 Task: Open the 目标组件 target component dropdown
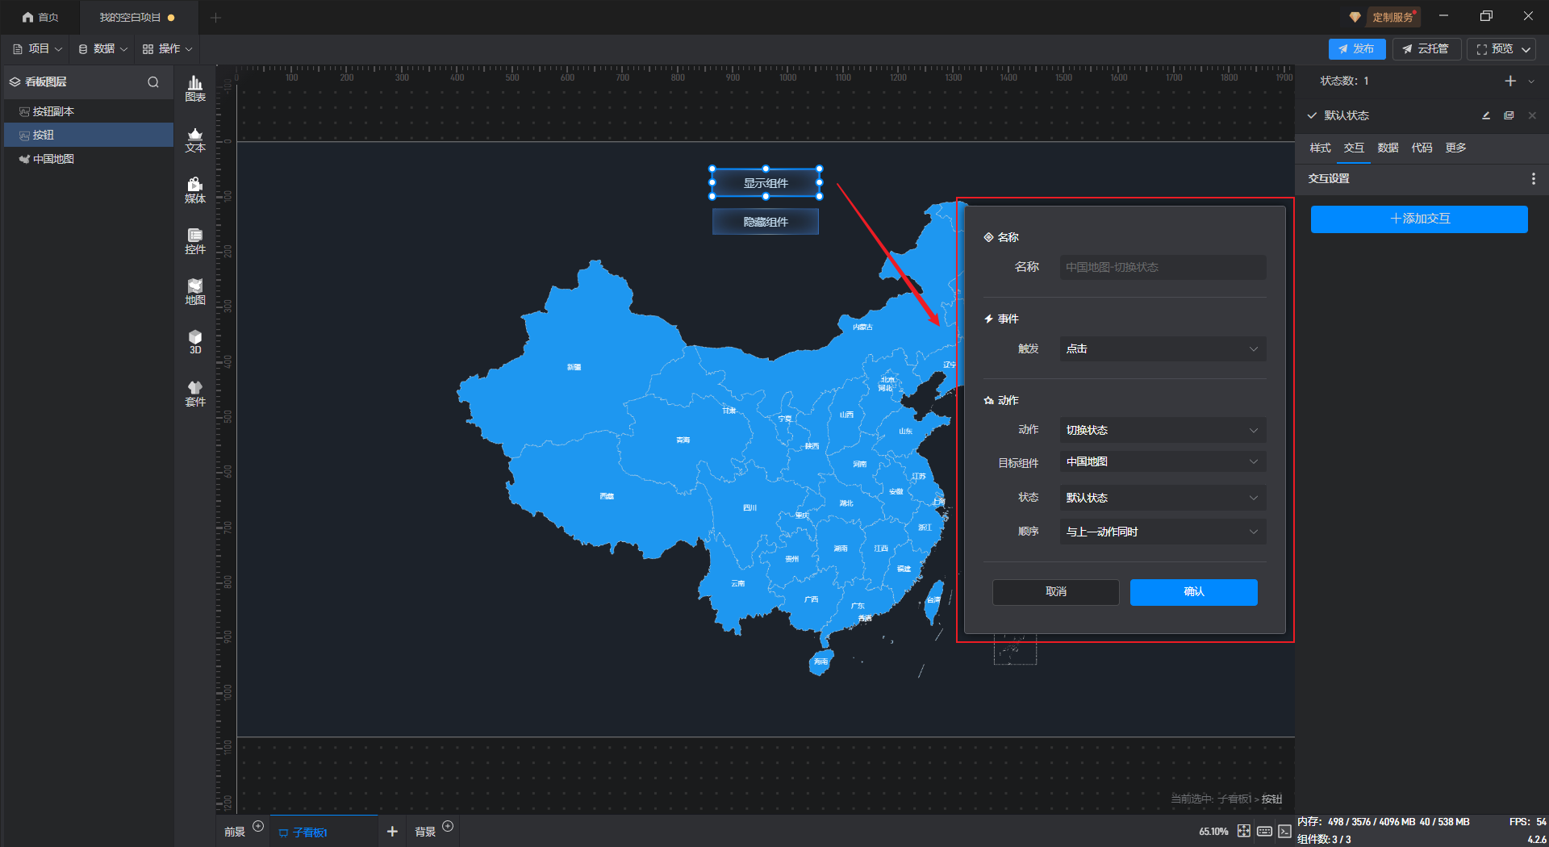pyautogui.click(x=1162, y=462)
